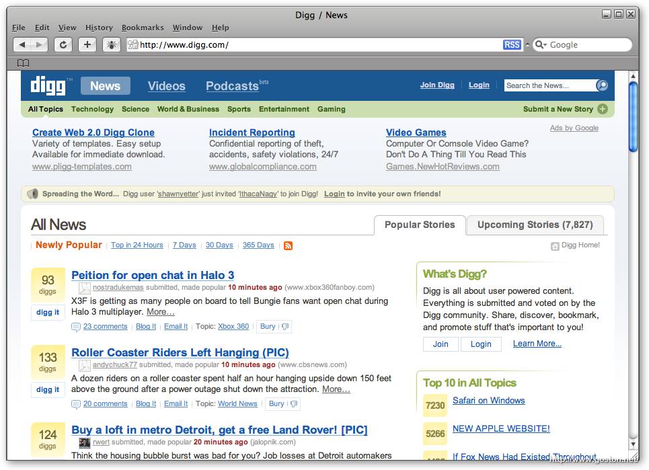The height and width of the screenshot is (470, 649).
Task: Click the megaphone icon beside Spreading the Word
Action: [33, 194]
